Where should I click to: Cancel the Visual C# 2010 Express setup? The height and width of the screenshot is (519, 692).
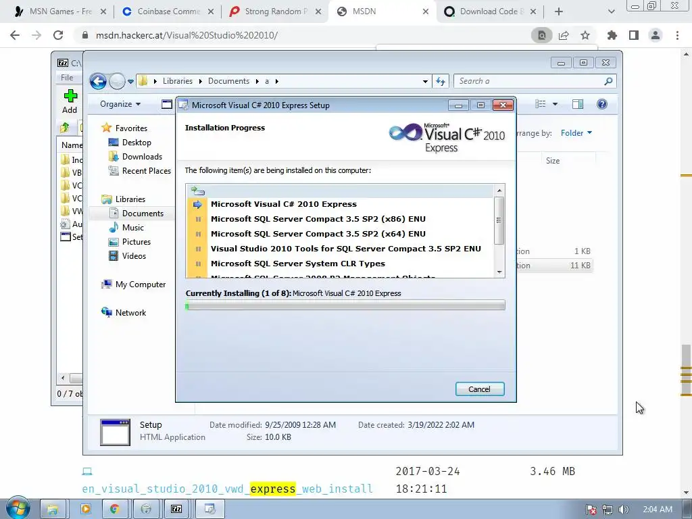pos(479,389)
